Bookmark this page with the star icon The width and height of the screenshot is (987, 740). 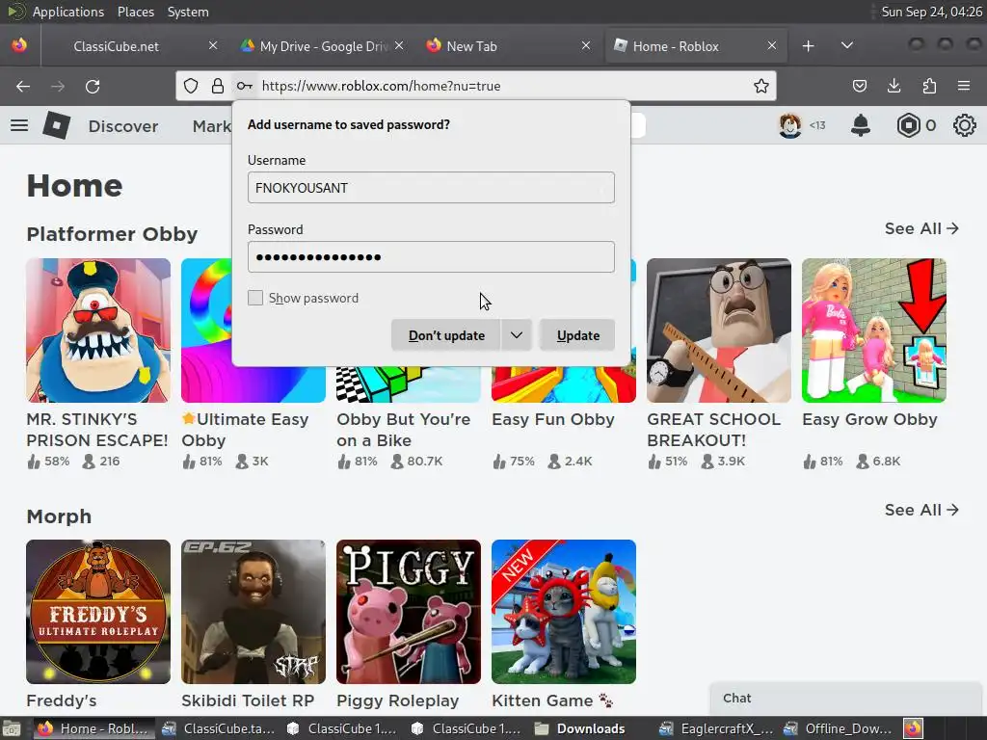coord(761,86)
